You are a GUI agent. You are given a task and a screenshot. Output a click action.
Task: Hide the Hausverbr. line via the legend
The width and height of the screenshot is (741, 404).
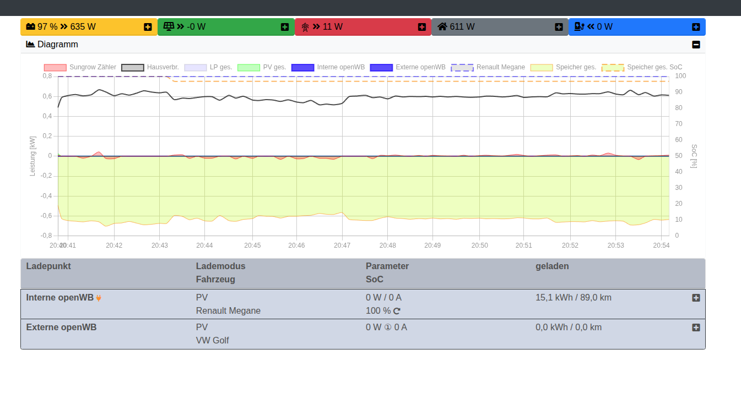point(132,67)
